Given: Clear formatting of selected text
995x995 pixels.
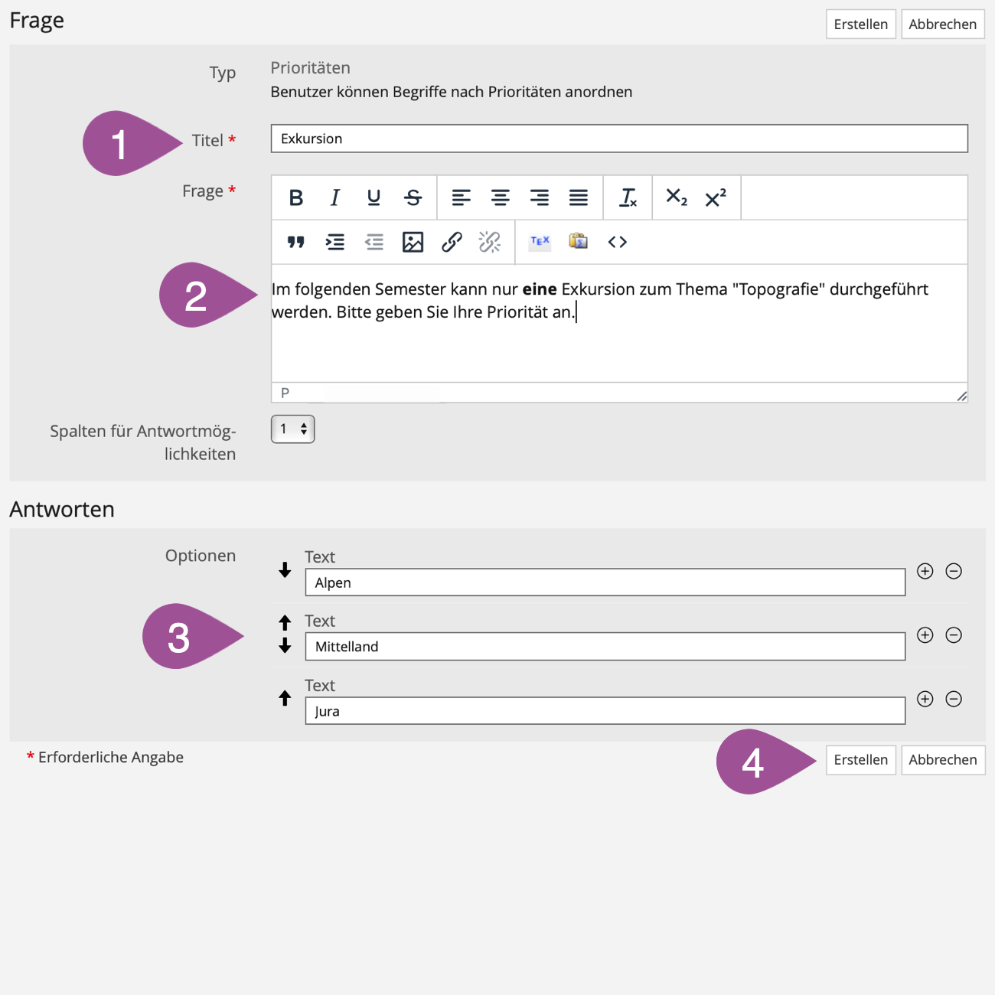Looking at the screenshot, I should (x=628, y=198).
